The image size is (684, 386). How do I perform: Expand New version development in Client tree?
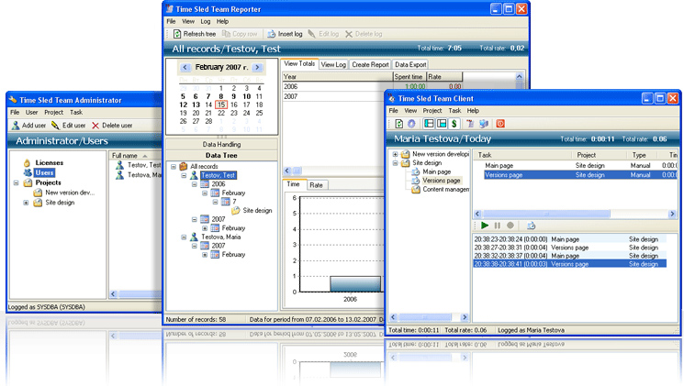(x=395, y=154)
